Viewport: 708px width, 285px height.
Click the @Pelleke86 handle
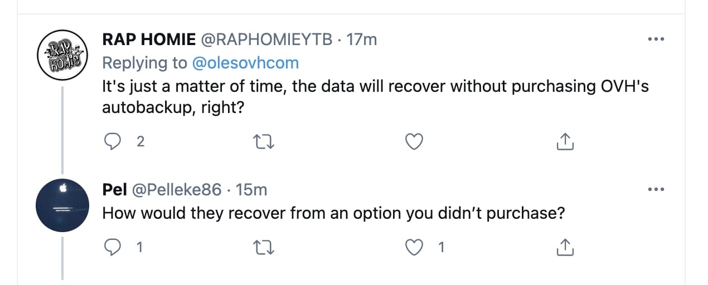pos(176,190)
